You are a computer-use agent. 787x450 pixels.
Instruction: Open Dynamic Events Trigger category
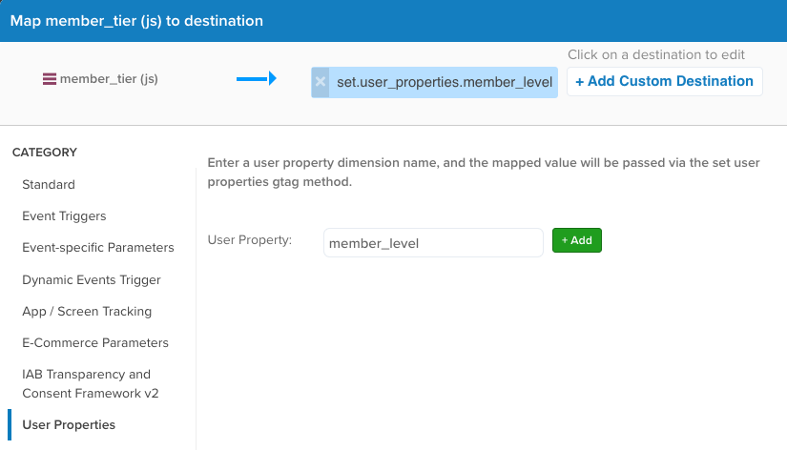point(92,279)
